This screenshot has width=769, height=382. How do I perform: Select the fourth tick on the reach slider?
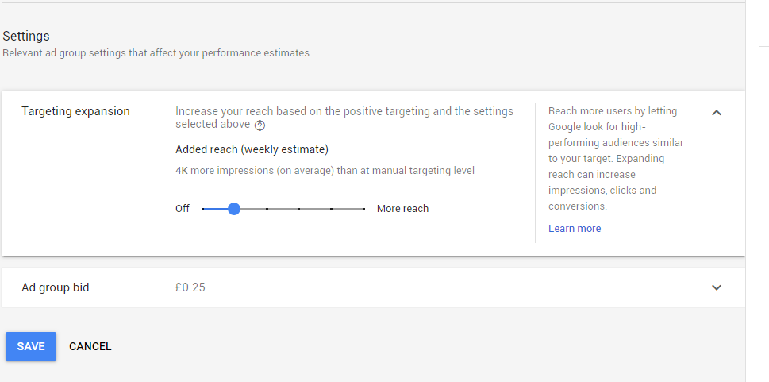click(x=298, y=209)
